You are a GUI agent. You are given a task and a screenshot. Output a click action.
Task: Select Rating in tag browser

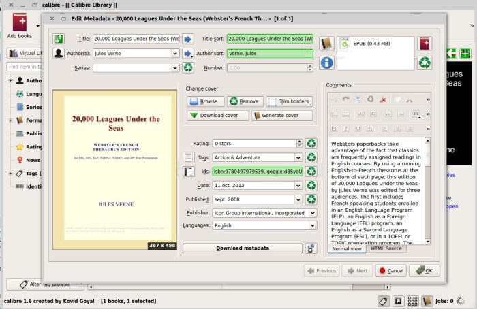[x=29, y=147]
